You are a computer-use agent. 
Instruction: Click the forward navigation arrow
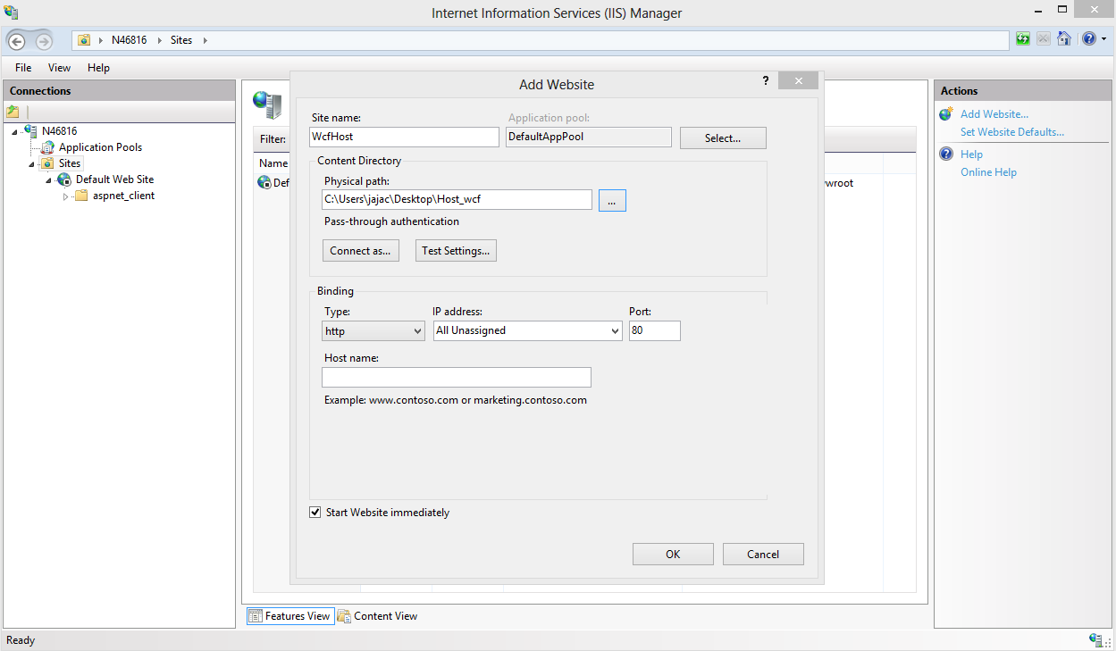point(43,41)
